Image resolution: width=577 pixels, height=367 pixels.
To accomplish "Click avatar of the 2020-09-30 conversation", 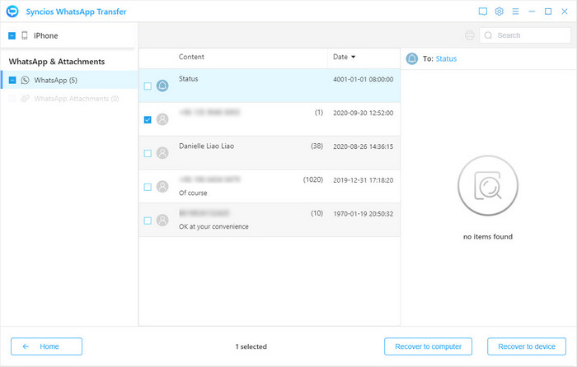I will click(x=162, y=119).
